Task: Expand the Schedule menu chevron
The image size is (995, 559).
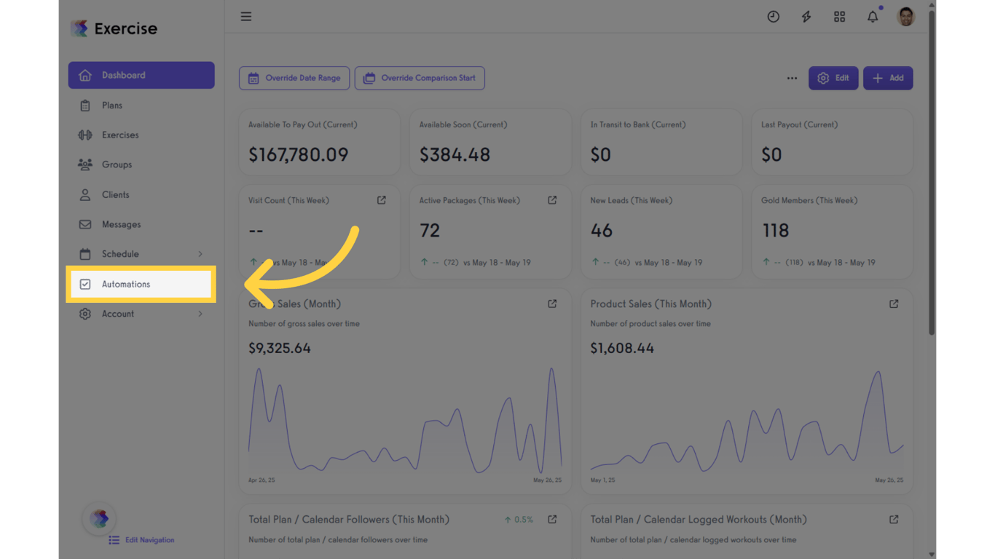Action: coord(200,254)
